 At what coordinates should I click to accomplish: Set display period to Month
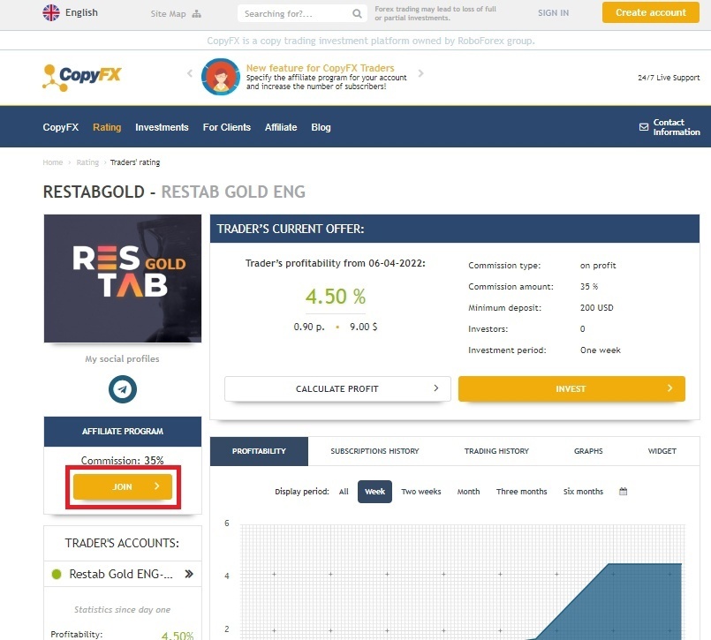[468, 492]
